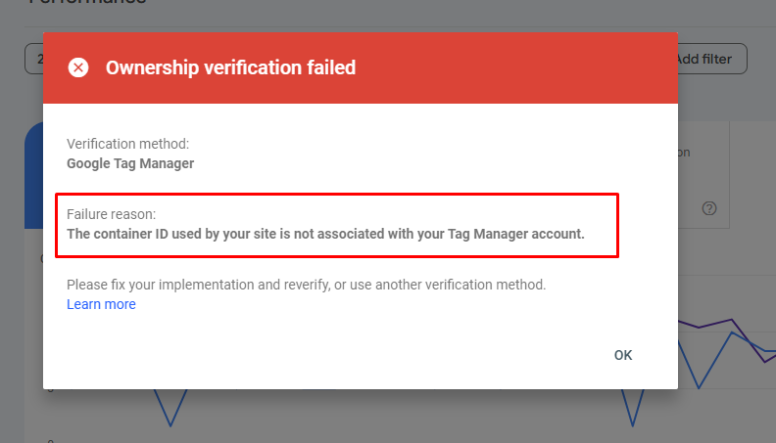
Task: Click the Ownership verification failed title
Action: click(x=230, y=67)
